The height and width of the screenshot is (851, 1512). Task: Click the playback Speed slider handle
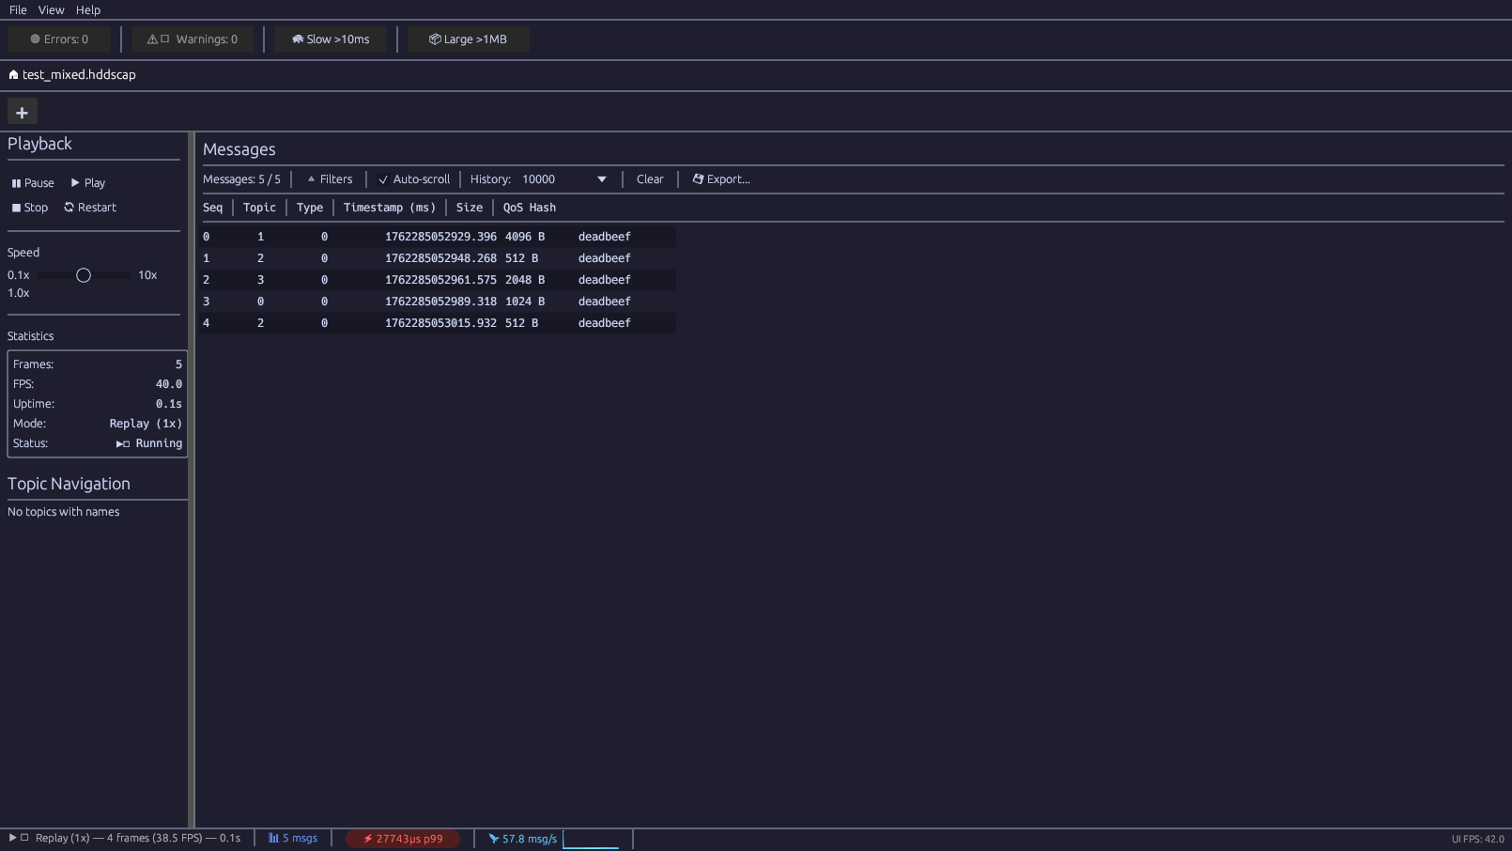click(84, 275)
